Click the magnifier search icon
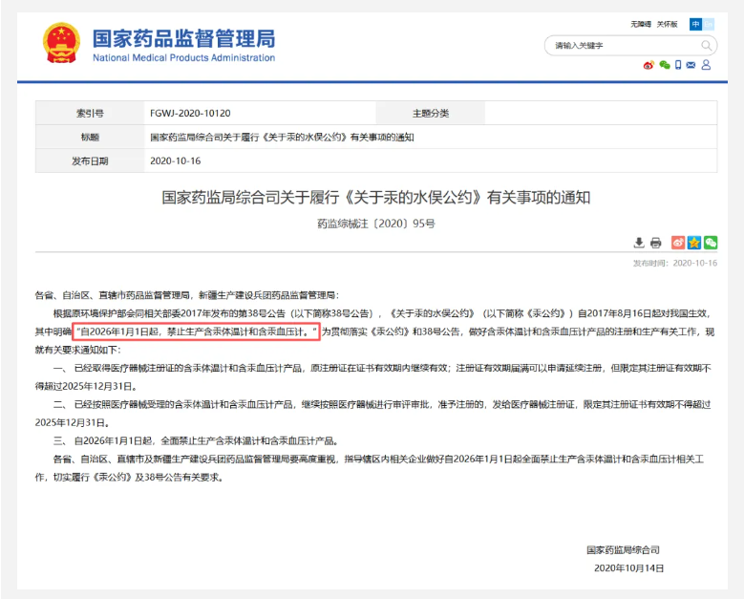Screen dimensions: 744x599 click(707, 46)
